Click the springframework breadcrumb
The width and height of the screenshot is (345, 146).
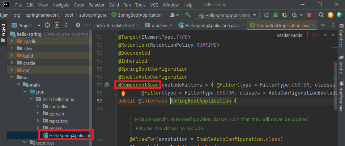[42, 15]
